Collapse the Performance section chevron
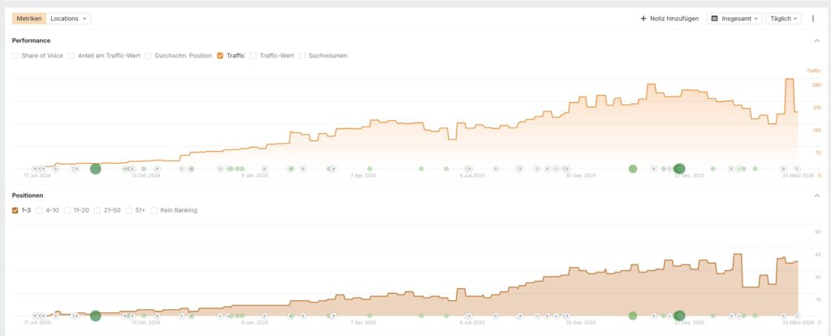The image size is (831, 336). (x=816, y=40)
